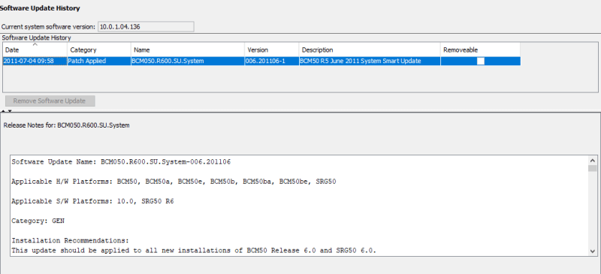Sort the table by the Date column
The image size is (601, 274).
[35, 50]
